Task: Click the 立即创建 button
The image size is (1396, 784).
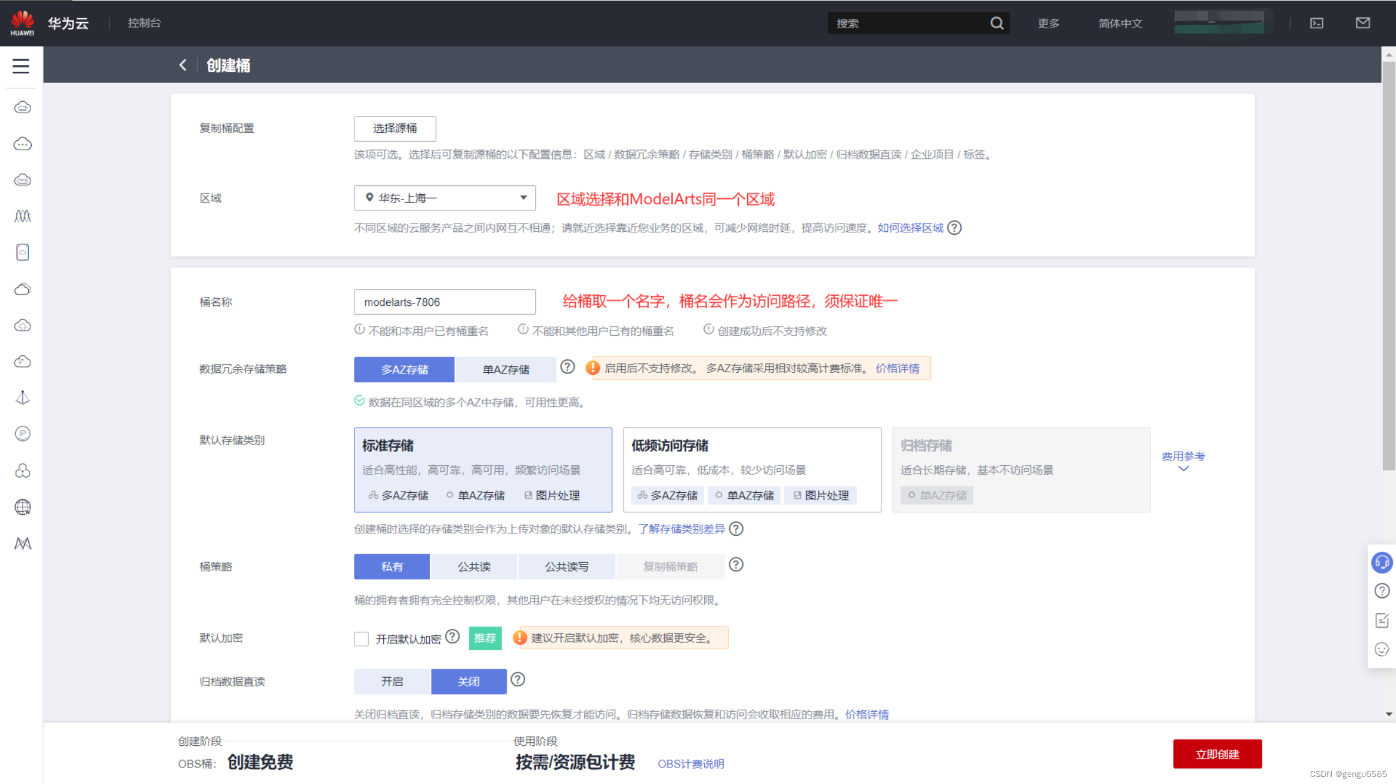Action: pos(1217,755)
